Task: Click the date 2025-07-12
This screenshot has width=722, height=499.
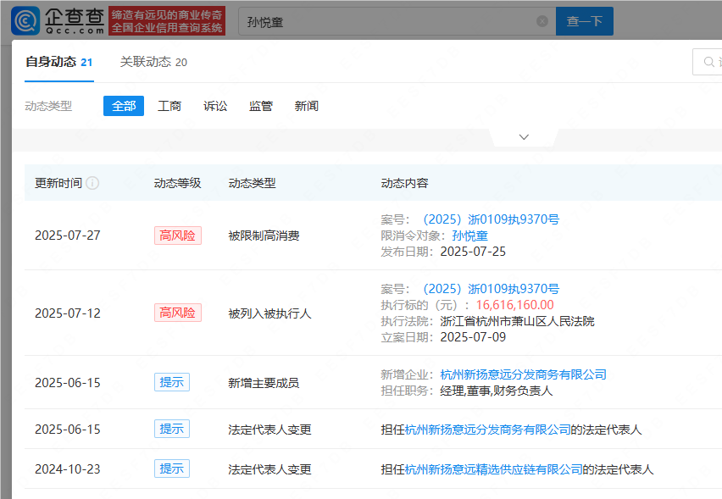Action: point(68,313)
